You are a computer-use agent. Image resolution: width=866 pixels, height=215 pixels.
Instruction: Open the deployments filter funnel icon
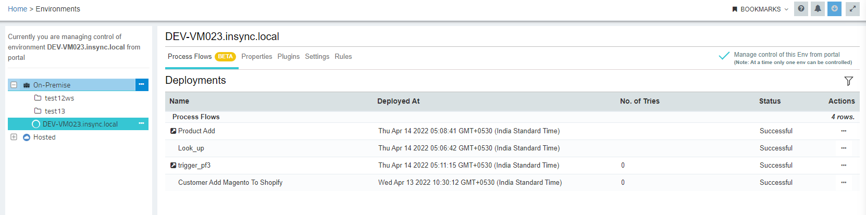click(848, 81)
